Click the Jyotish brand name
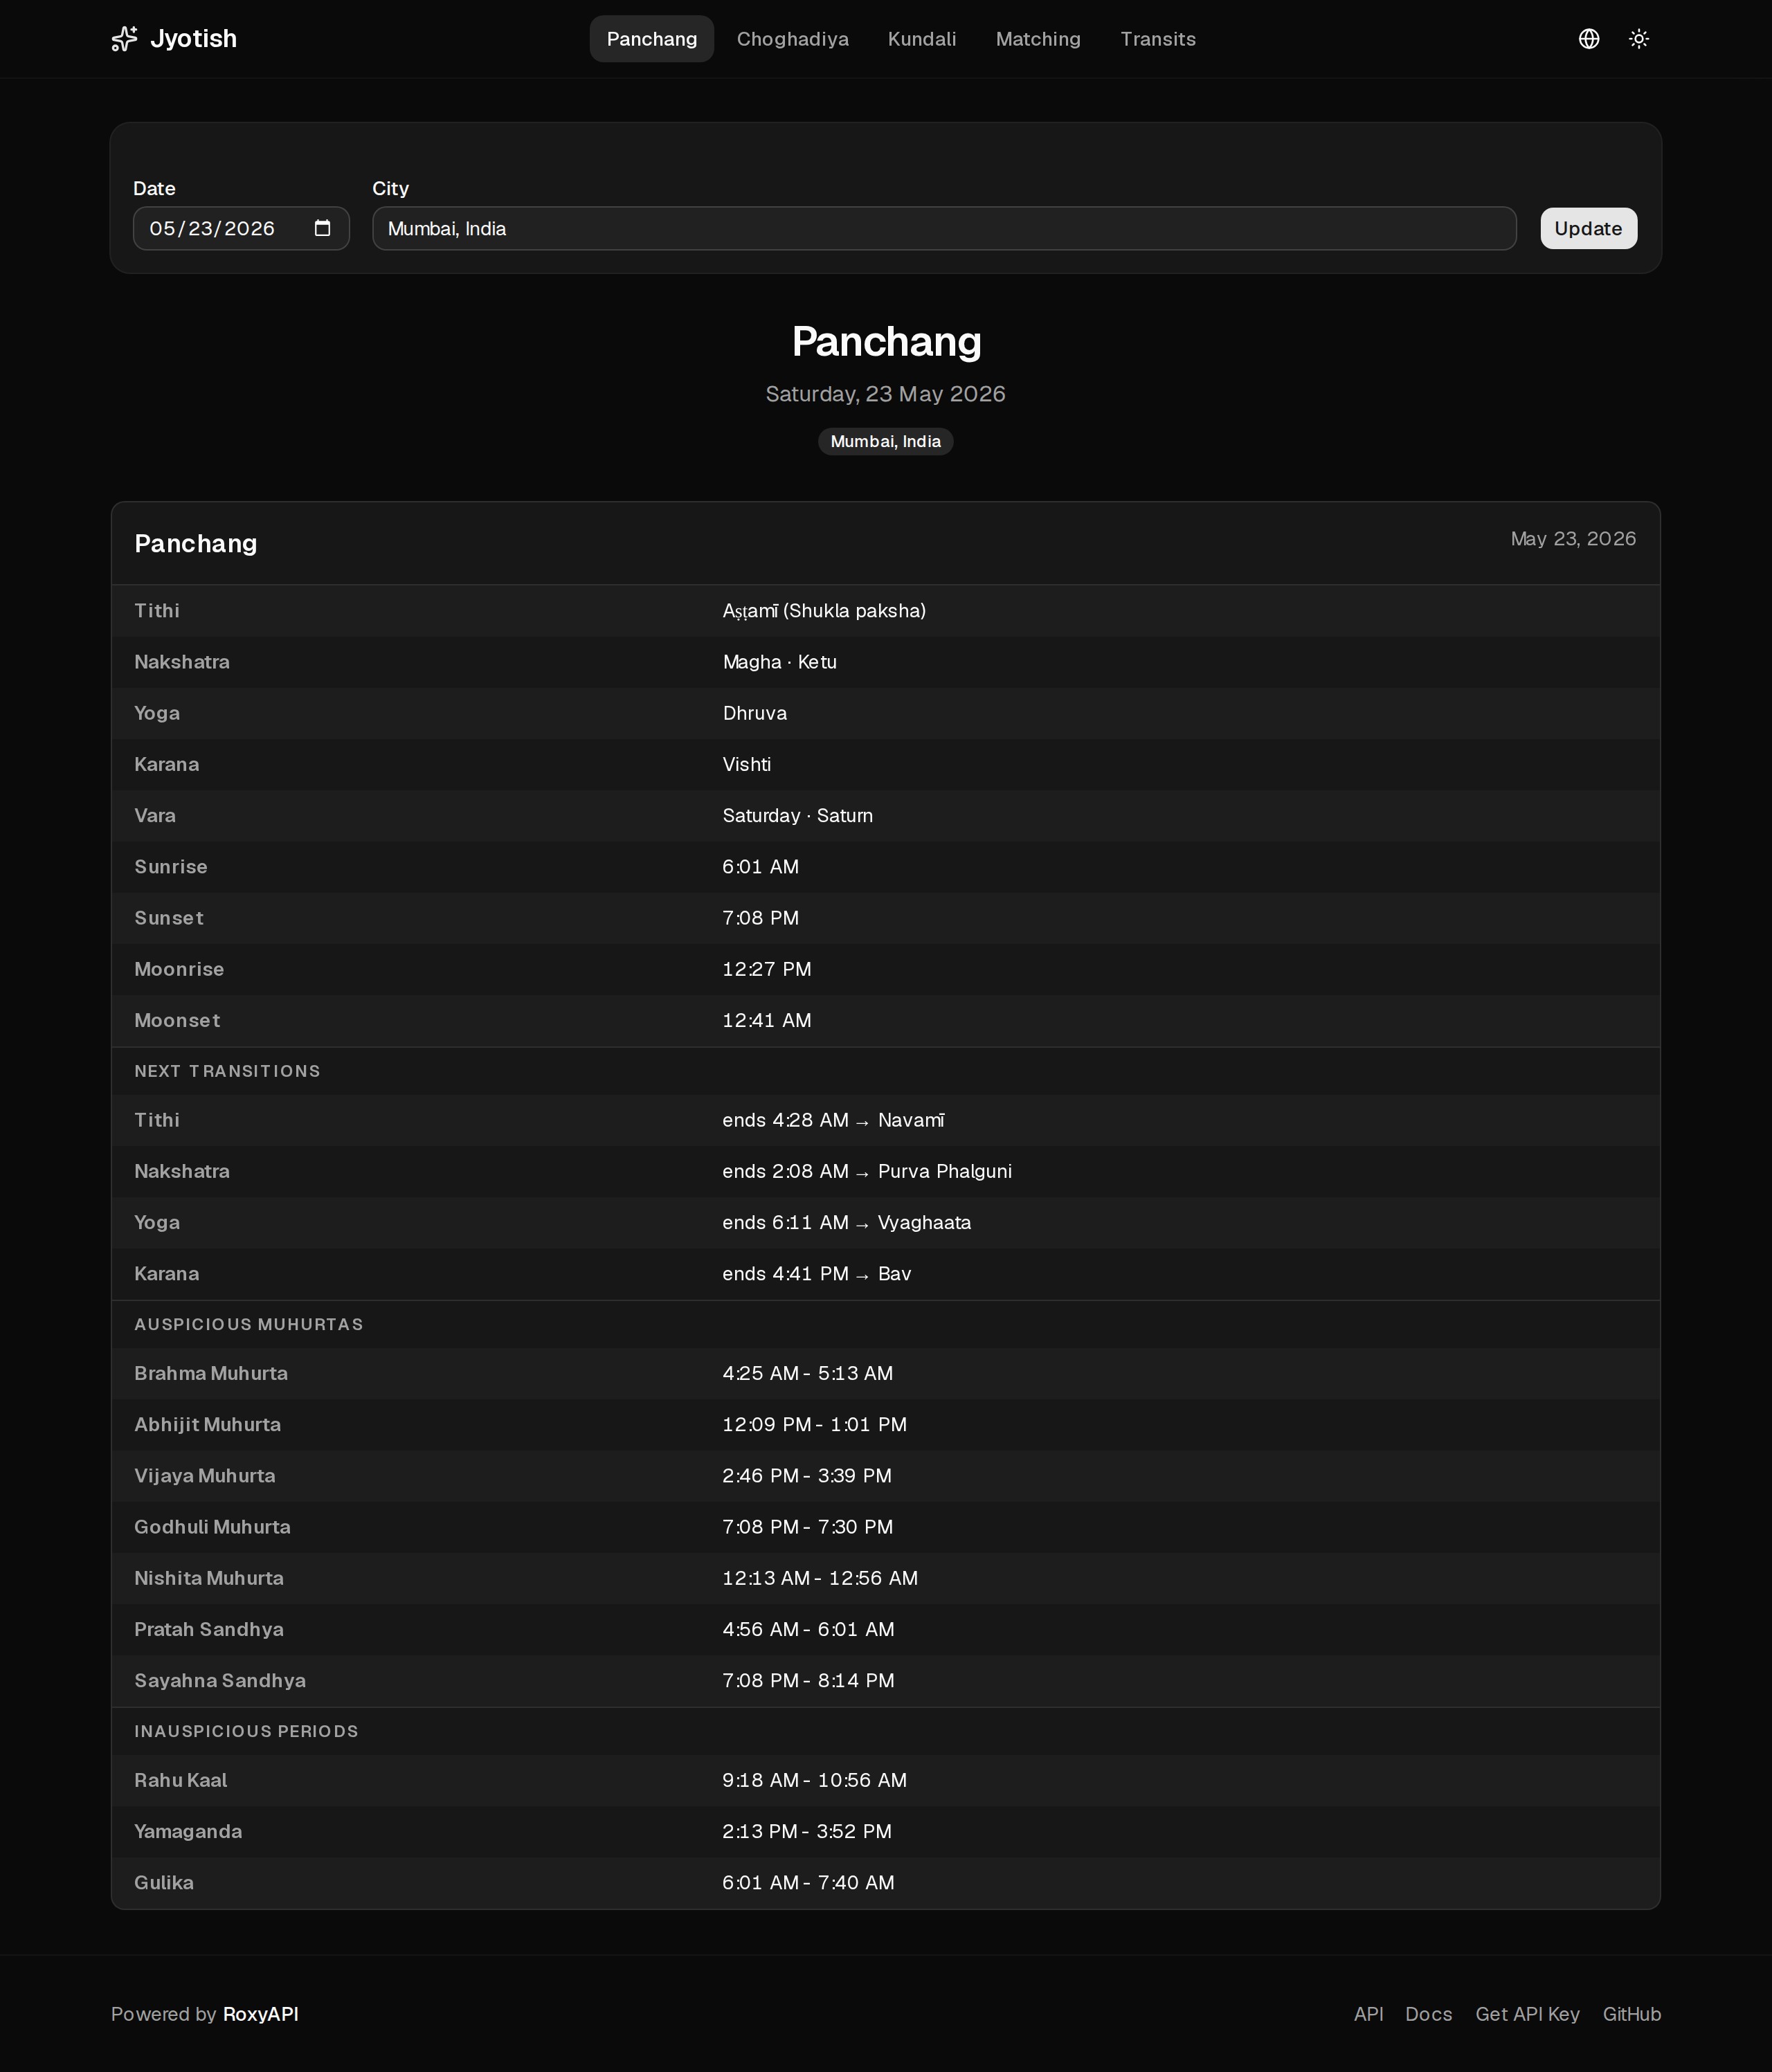Image resolution: width=1772 pixels, height=2072 pixels. (x=193, y=39)
